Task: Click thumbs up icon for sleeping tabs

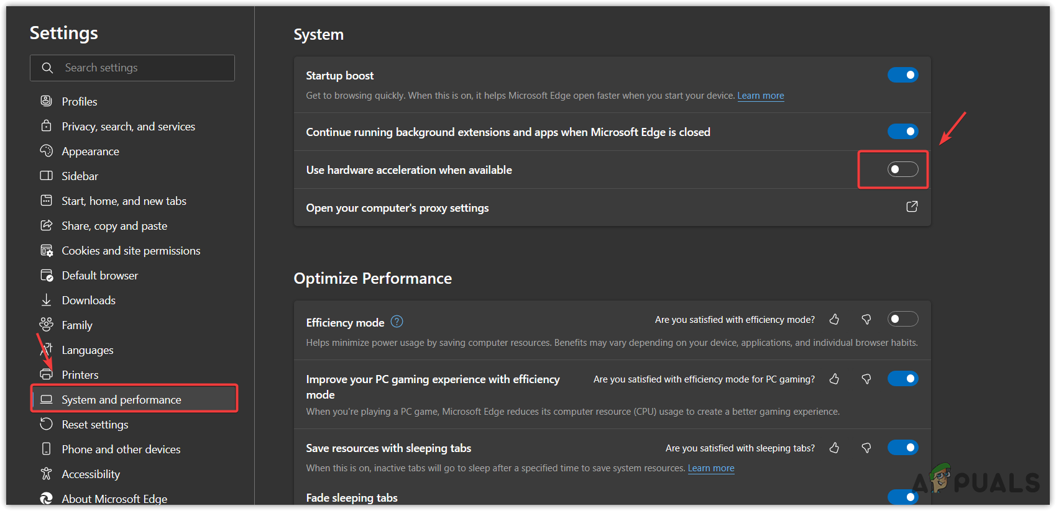Action: (x=834, y=448)
